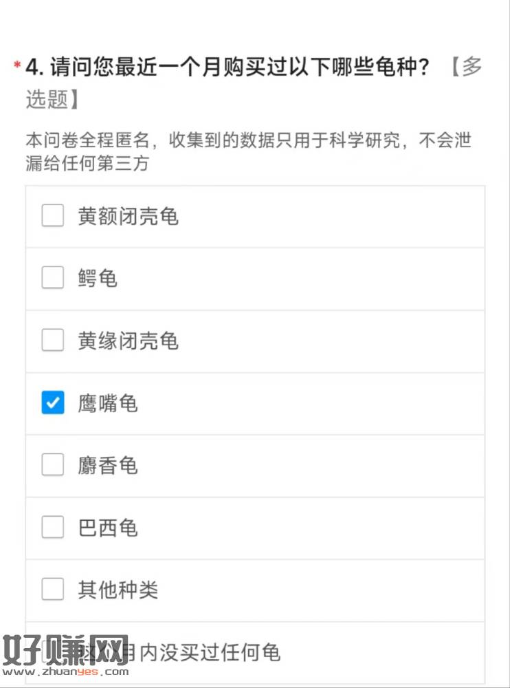The image size is (510, 688).
Task: Uncheck the 鹰嘴龟 checkbox
Action: coord(53,402)
